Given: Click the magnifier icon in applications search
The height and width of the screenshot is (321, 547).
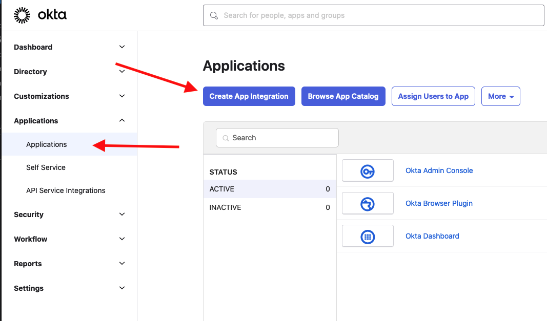Looking at the screenshot, I should 226,138.
